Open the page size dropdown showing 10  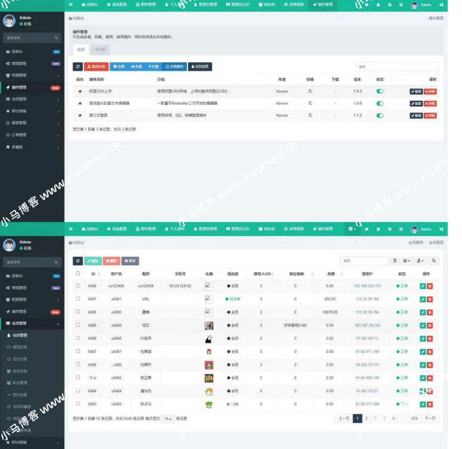[169, 419]
